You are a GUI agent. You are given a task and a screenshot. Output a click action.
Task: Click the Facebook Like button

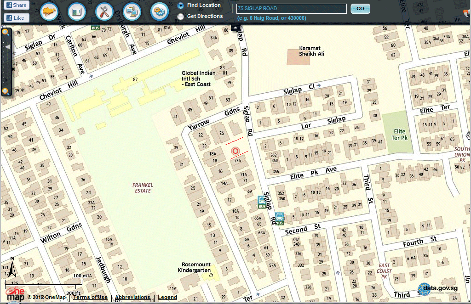16,18
